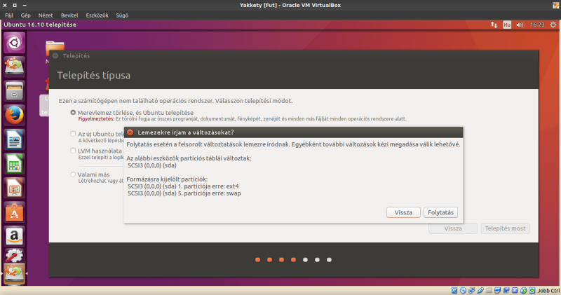561x295 pixels.
Task: Open the Hu keyboard layout indicator
Action: tap(506, 25)
